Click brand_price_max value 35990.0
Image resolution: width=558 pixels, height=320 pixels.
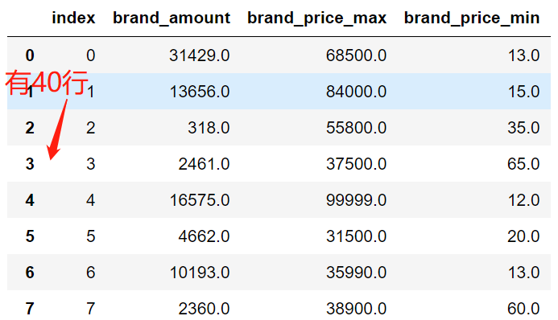click(356, 273)
